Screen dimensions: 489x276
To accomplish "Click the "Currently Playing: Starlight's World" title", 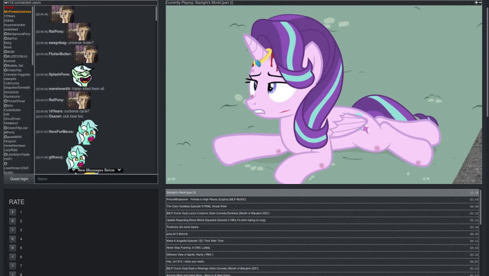I will pyautogui.click(x=200, y=2).
